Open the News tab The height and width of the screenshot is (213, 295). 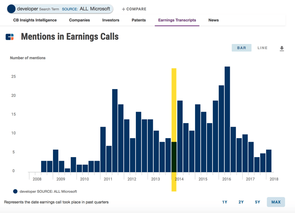tap(214, 20)
